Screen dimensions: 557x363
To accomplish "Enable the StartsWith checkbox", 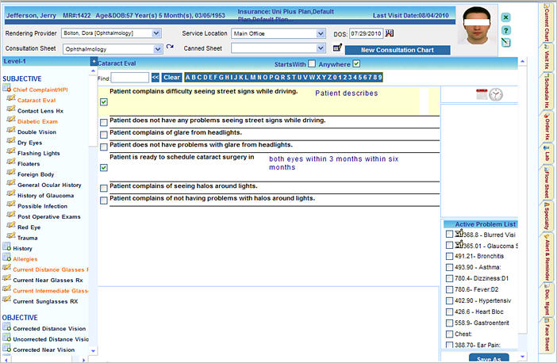I will [x=312, y=63].
